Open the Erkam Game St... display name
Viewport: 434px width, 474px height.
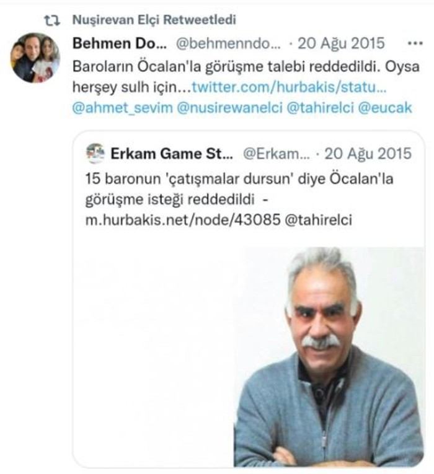coord(172,154)
